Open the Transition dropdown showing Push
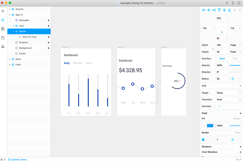Viewport: 243px width, 162px height. click(228, 99)
